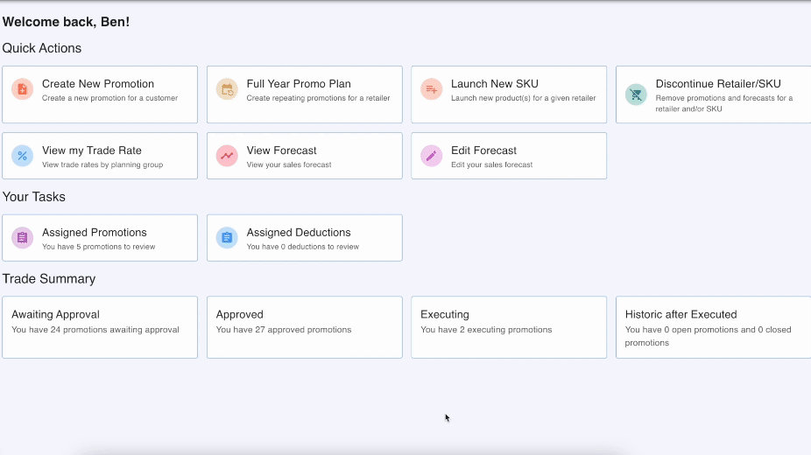811x455 pixels.
Task: Click the Quick Actions section heading
Action: [x=42, y=48]
